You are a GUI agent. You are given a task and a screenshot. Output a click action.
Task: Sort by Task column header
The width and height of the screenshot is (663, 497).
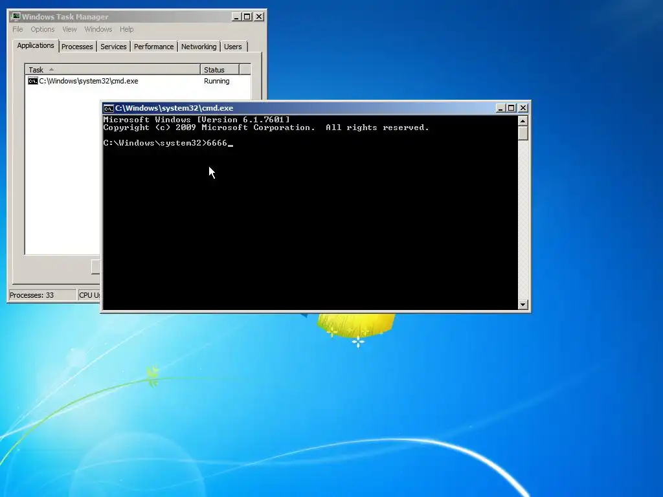pyautogui.click(x=113, y=70)
